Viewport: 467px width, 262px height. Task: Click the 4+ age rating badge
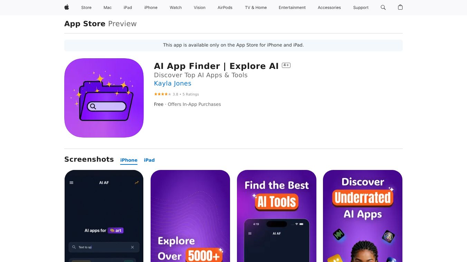286,65
